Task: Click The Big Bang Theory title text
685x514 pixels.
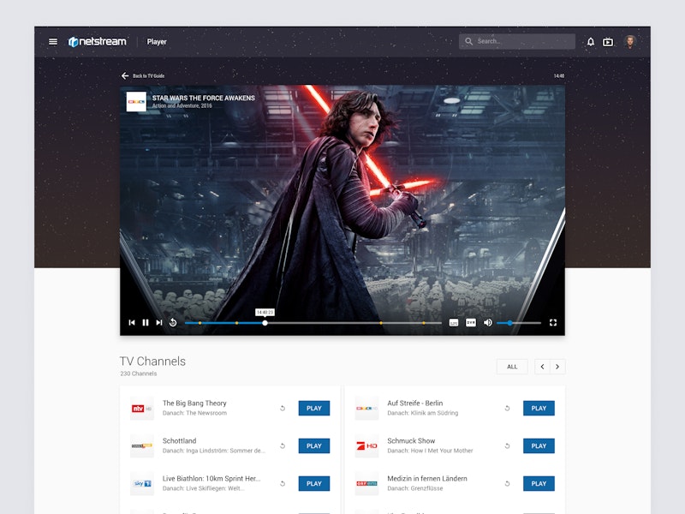Action: click(194, 403)
